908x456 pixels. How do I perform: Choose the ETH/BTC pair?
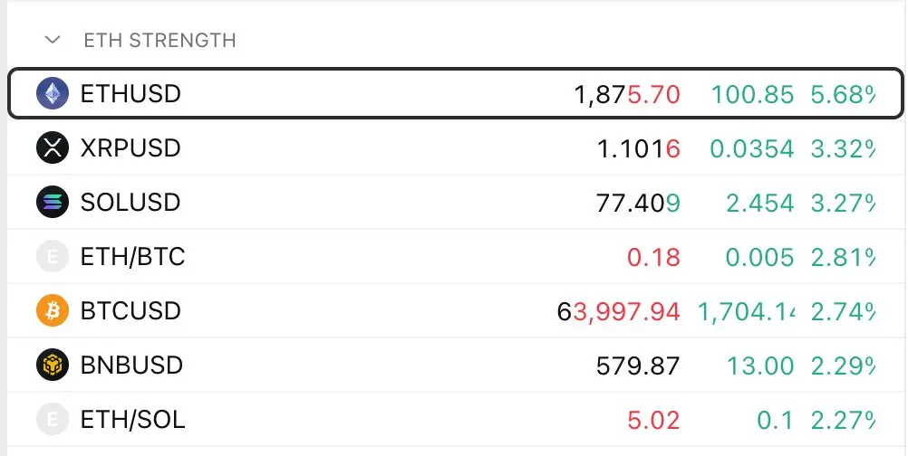click(132, 257)
